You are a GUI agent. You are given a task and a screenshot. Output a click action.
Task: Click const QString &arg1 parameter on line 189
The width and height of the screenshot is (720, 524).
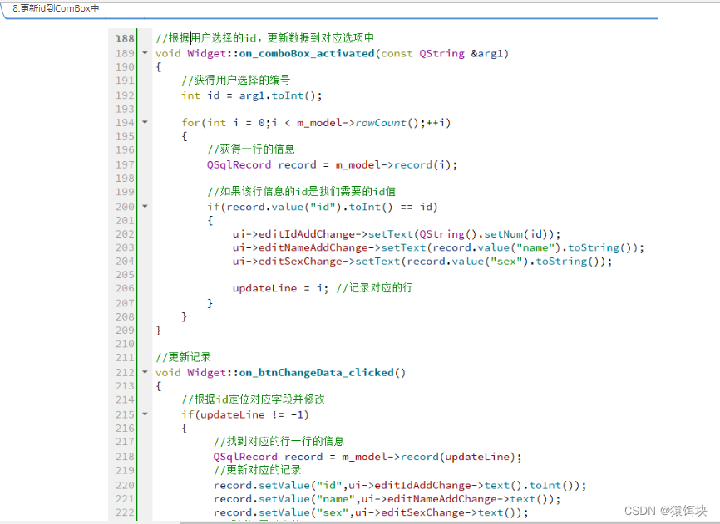coord(442,54)
